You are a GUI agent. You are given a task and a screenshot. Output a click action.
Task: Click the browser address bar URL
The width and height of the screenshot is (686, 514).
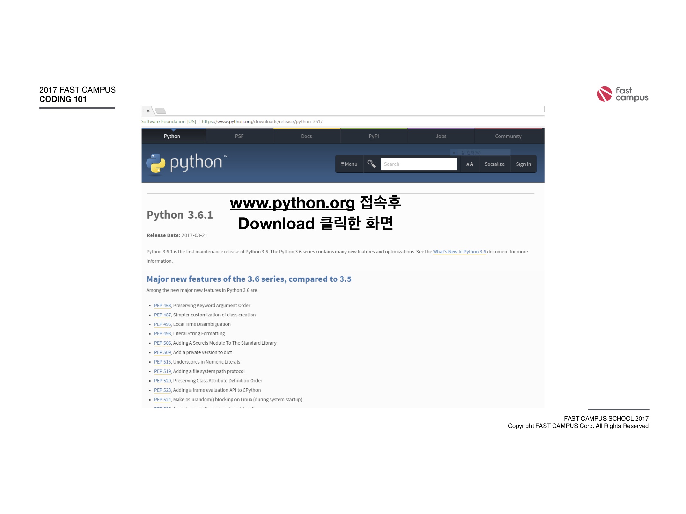click(x=262, y=122)
